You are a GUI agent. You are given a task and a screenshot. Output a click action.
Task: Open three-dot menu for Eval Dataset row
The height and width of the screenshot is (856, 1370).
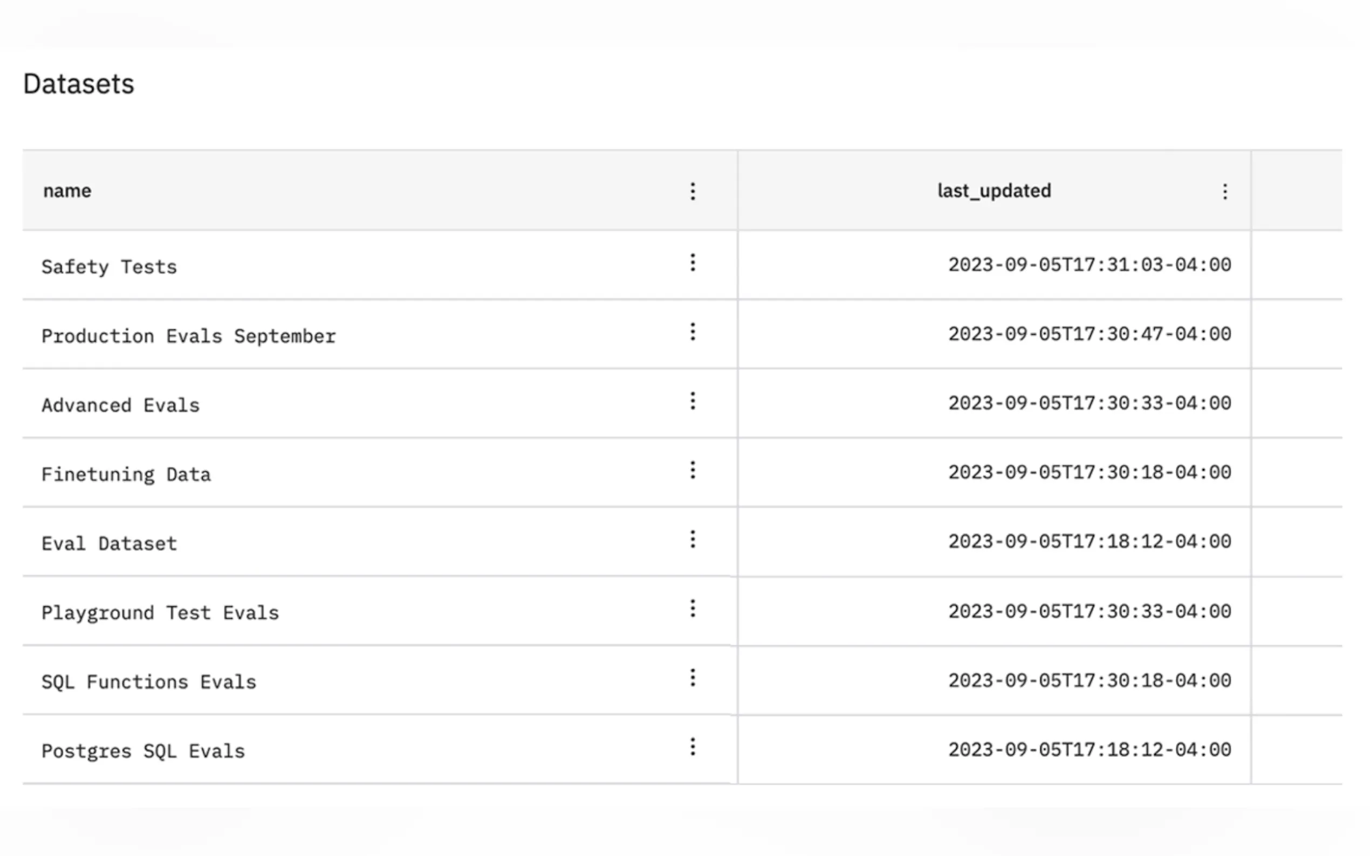pos(692,540)
